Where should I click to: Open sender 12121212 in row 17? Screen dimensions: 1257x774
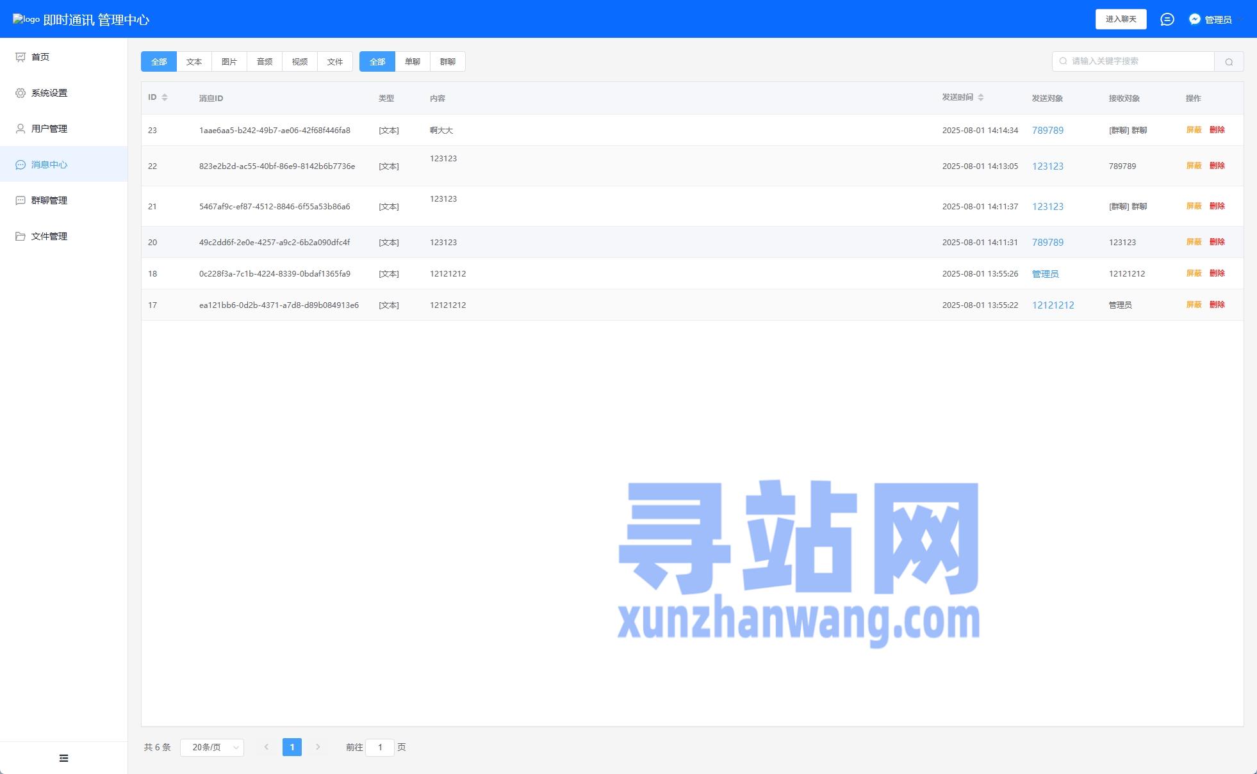pos(1053,305)
